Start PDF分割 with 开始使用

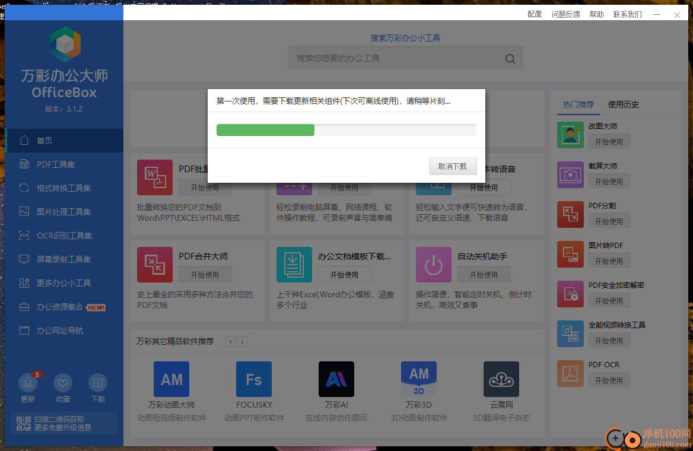(609, 221)
